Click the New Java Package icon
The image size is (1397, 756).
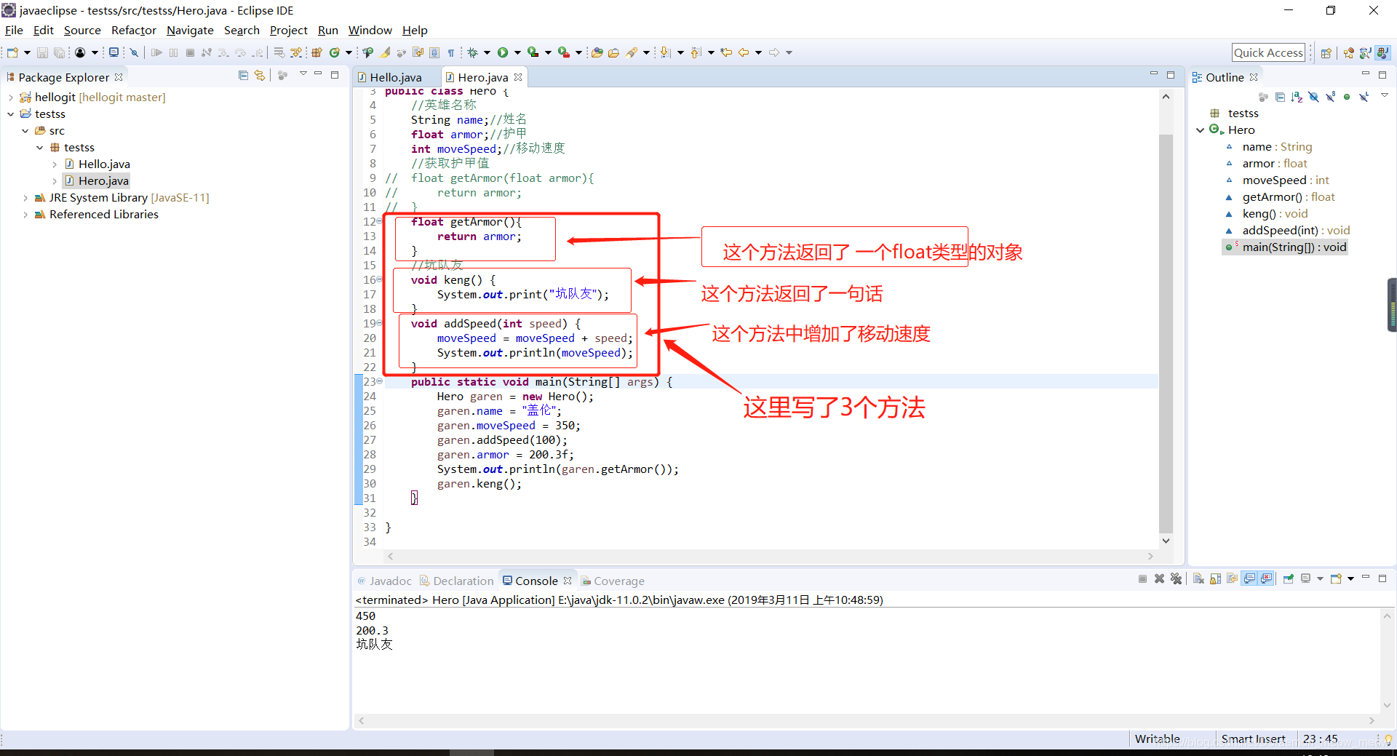click(317, 52)
